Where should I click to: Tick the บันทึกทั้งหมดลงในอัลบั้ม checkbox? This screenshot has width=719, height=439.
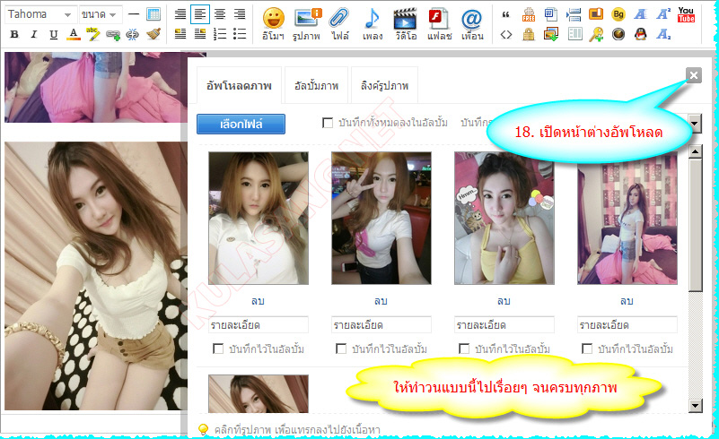328,123
